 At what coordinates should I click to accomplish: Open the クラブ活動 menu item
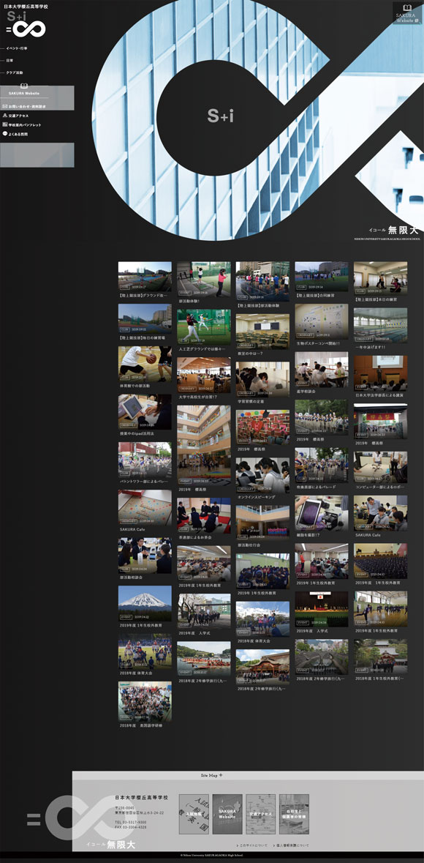click(x=15, y=72)
